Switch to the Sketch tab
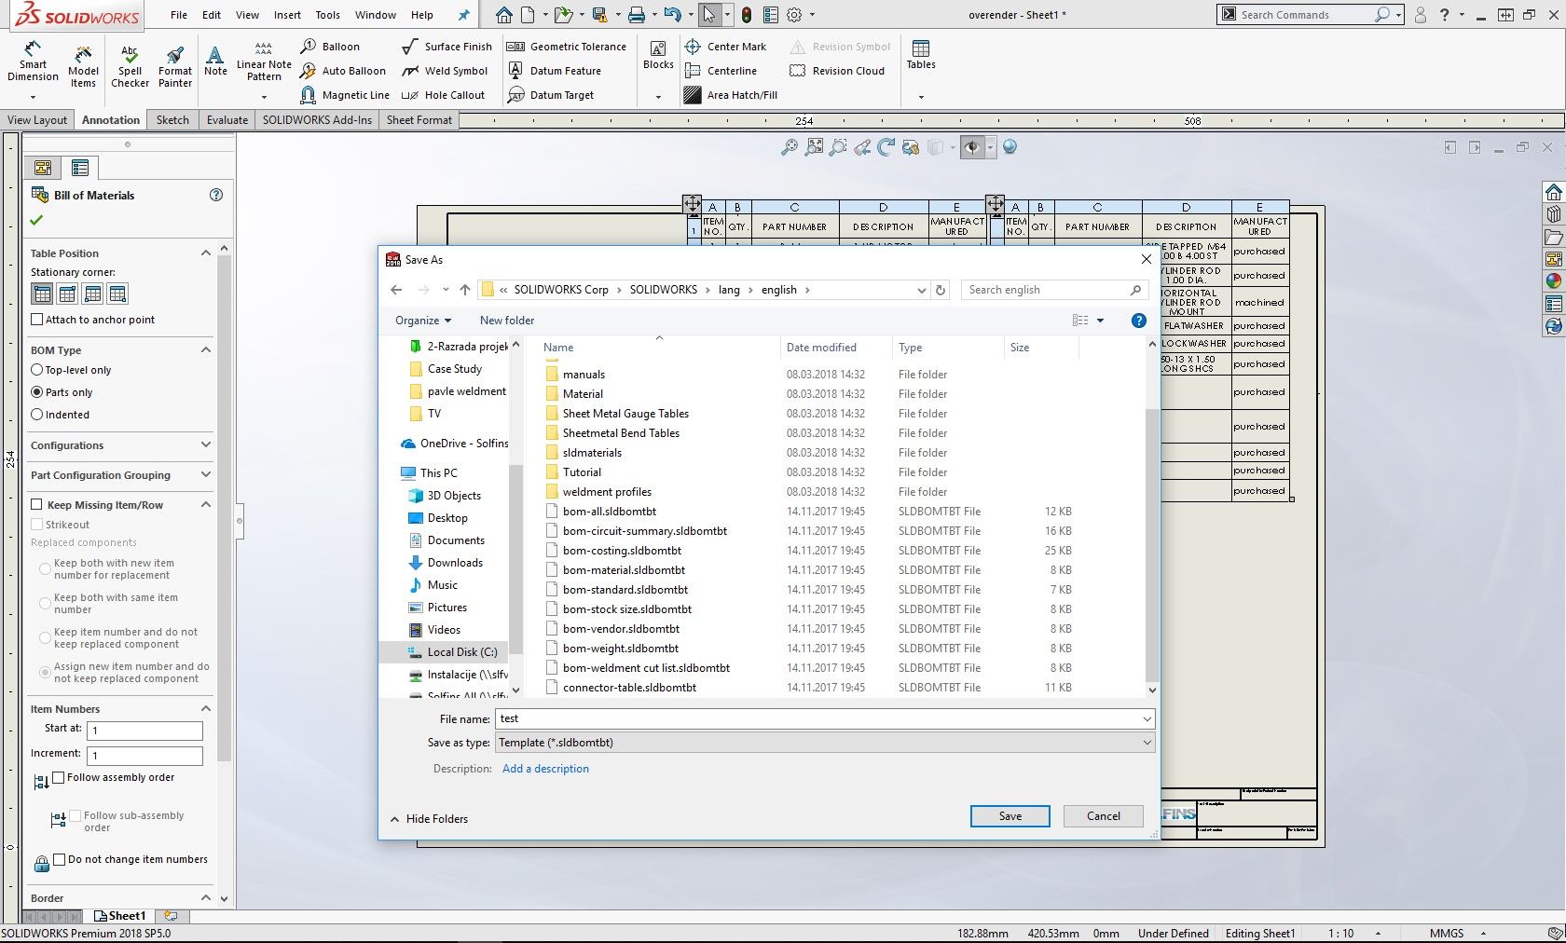Image resolution: width=1566 pixels, height=943 pixels. (x=172, y=119)
